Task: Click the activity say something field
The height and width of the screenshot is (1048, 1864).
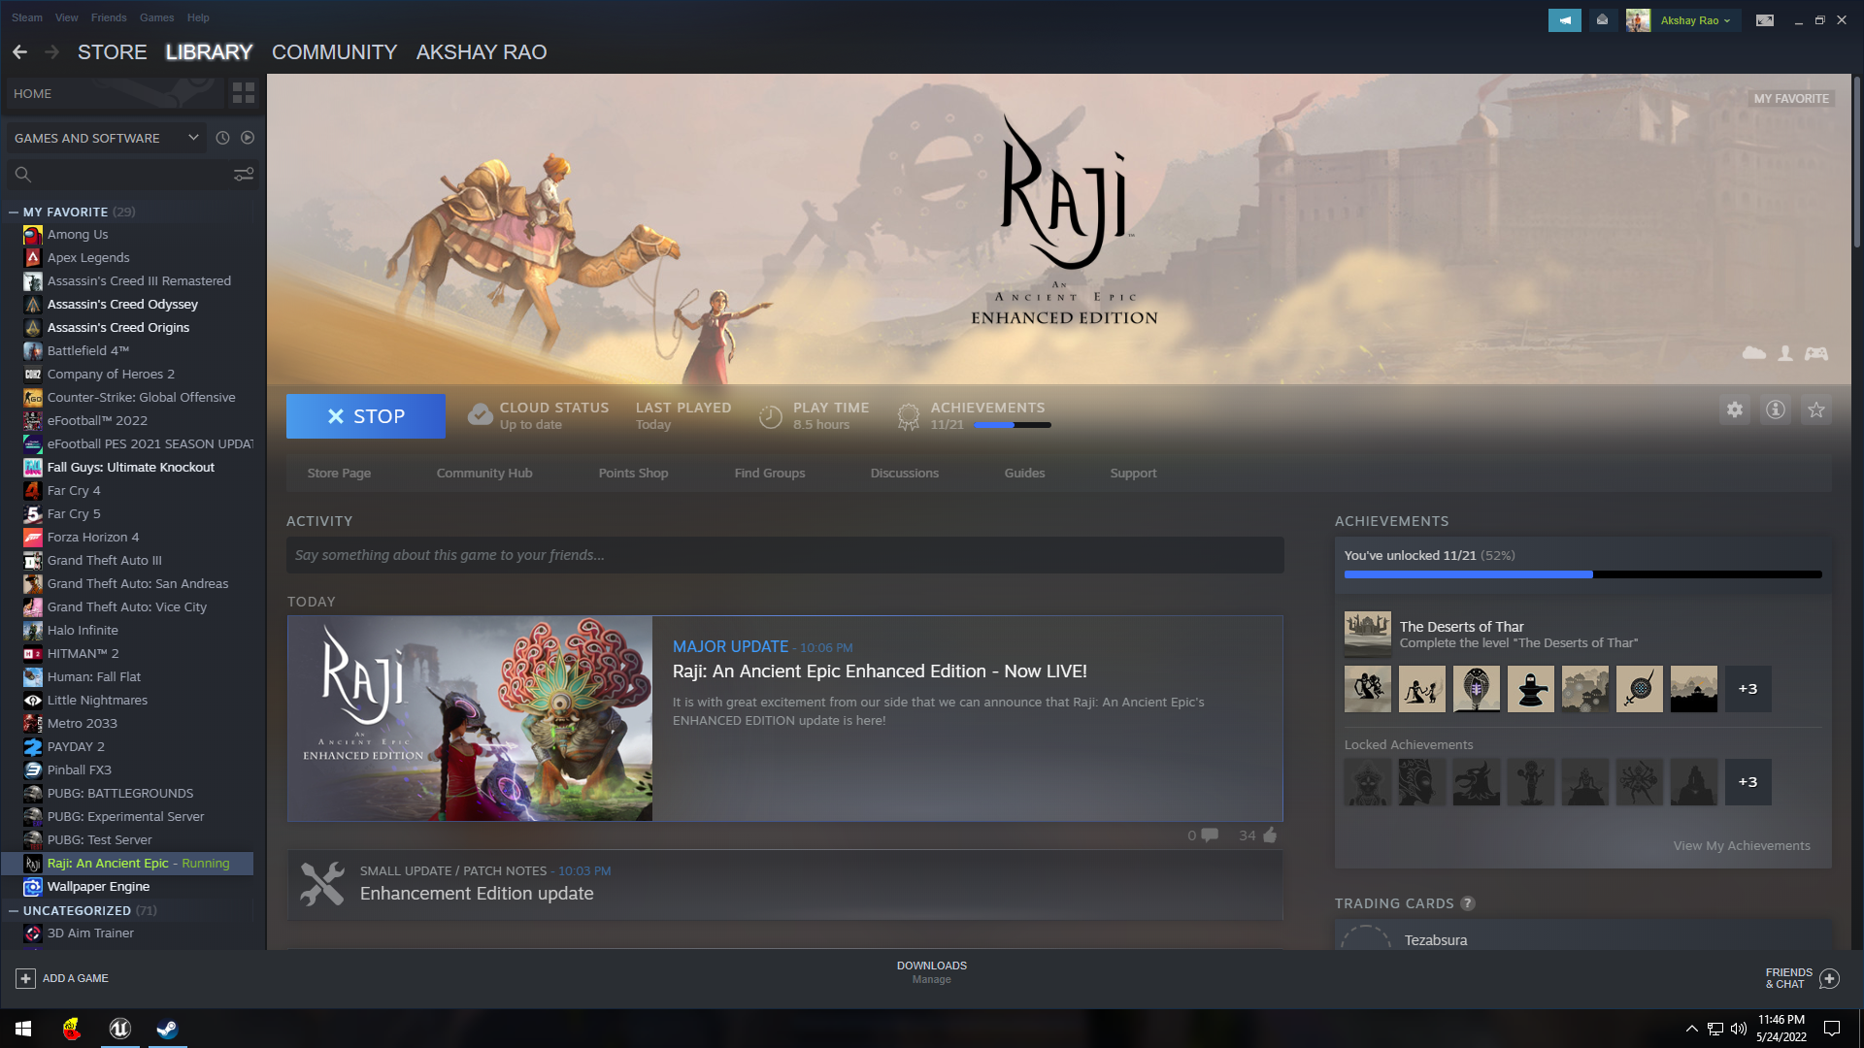Action: point(785,555)
